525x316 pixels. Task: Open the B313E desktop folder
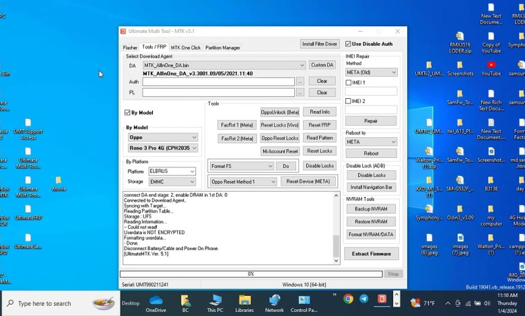(491, 184)
